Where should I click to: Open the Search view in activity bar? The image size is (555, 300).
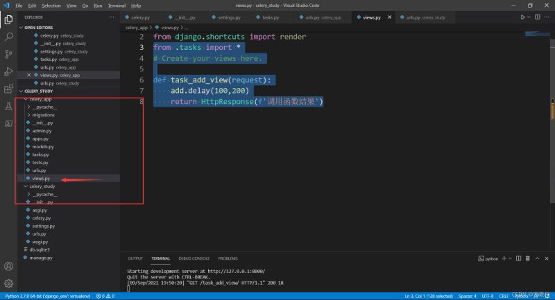click(x=9, y=36)
